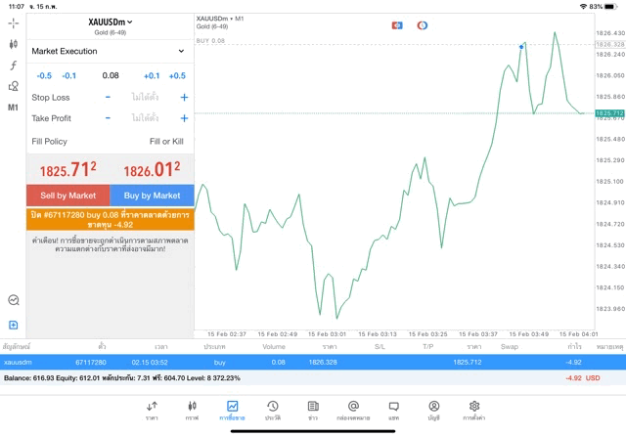This screenshot has width=626, height=437.
Task: Decrease volume by 0.5
Action: tap(44, 76)
